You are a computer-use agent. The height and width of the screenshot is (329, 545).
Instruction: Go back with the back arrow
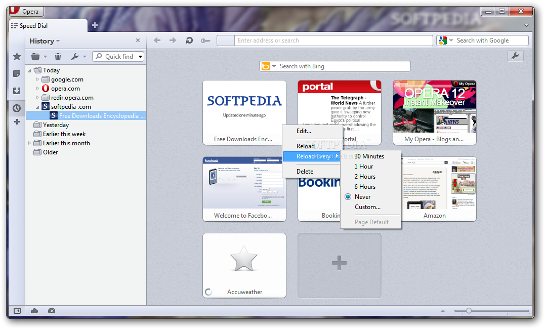(157, 40)
